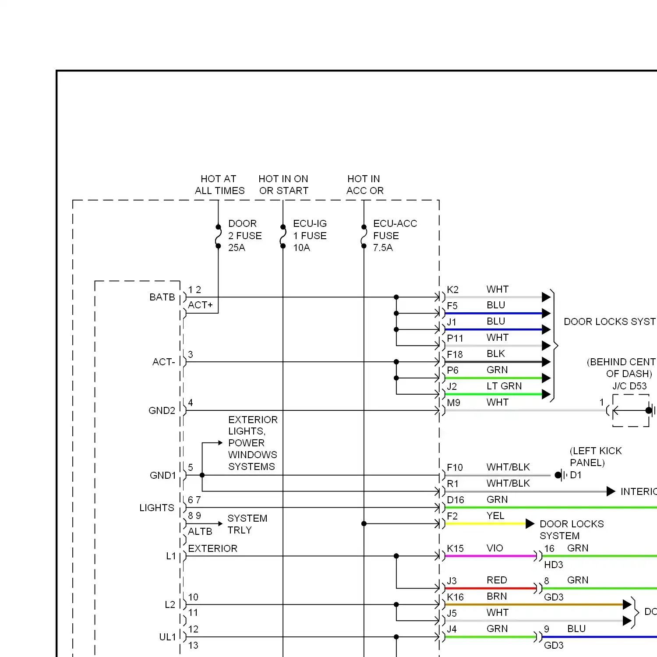
Task: Click the ECU-ACC FUSE symbol
Action: coord(364,237)
